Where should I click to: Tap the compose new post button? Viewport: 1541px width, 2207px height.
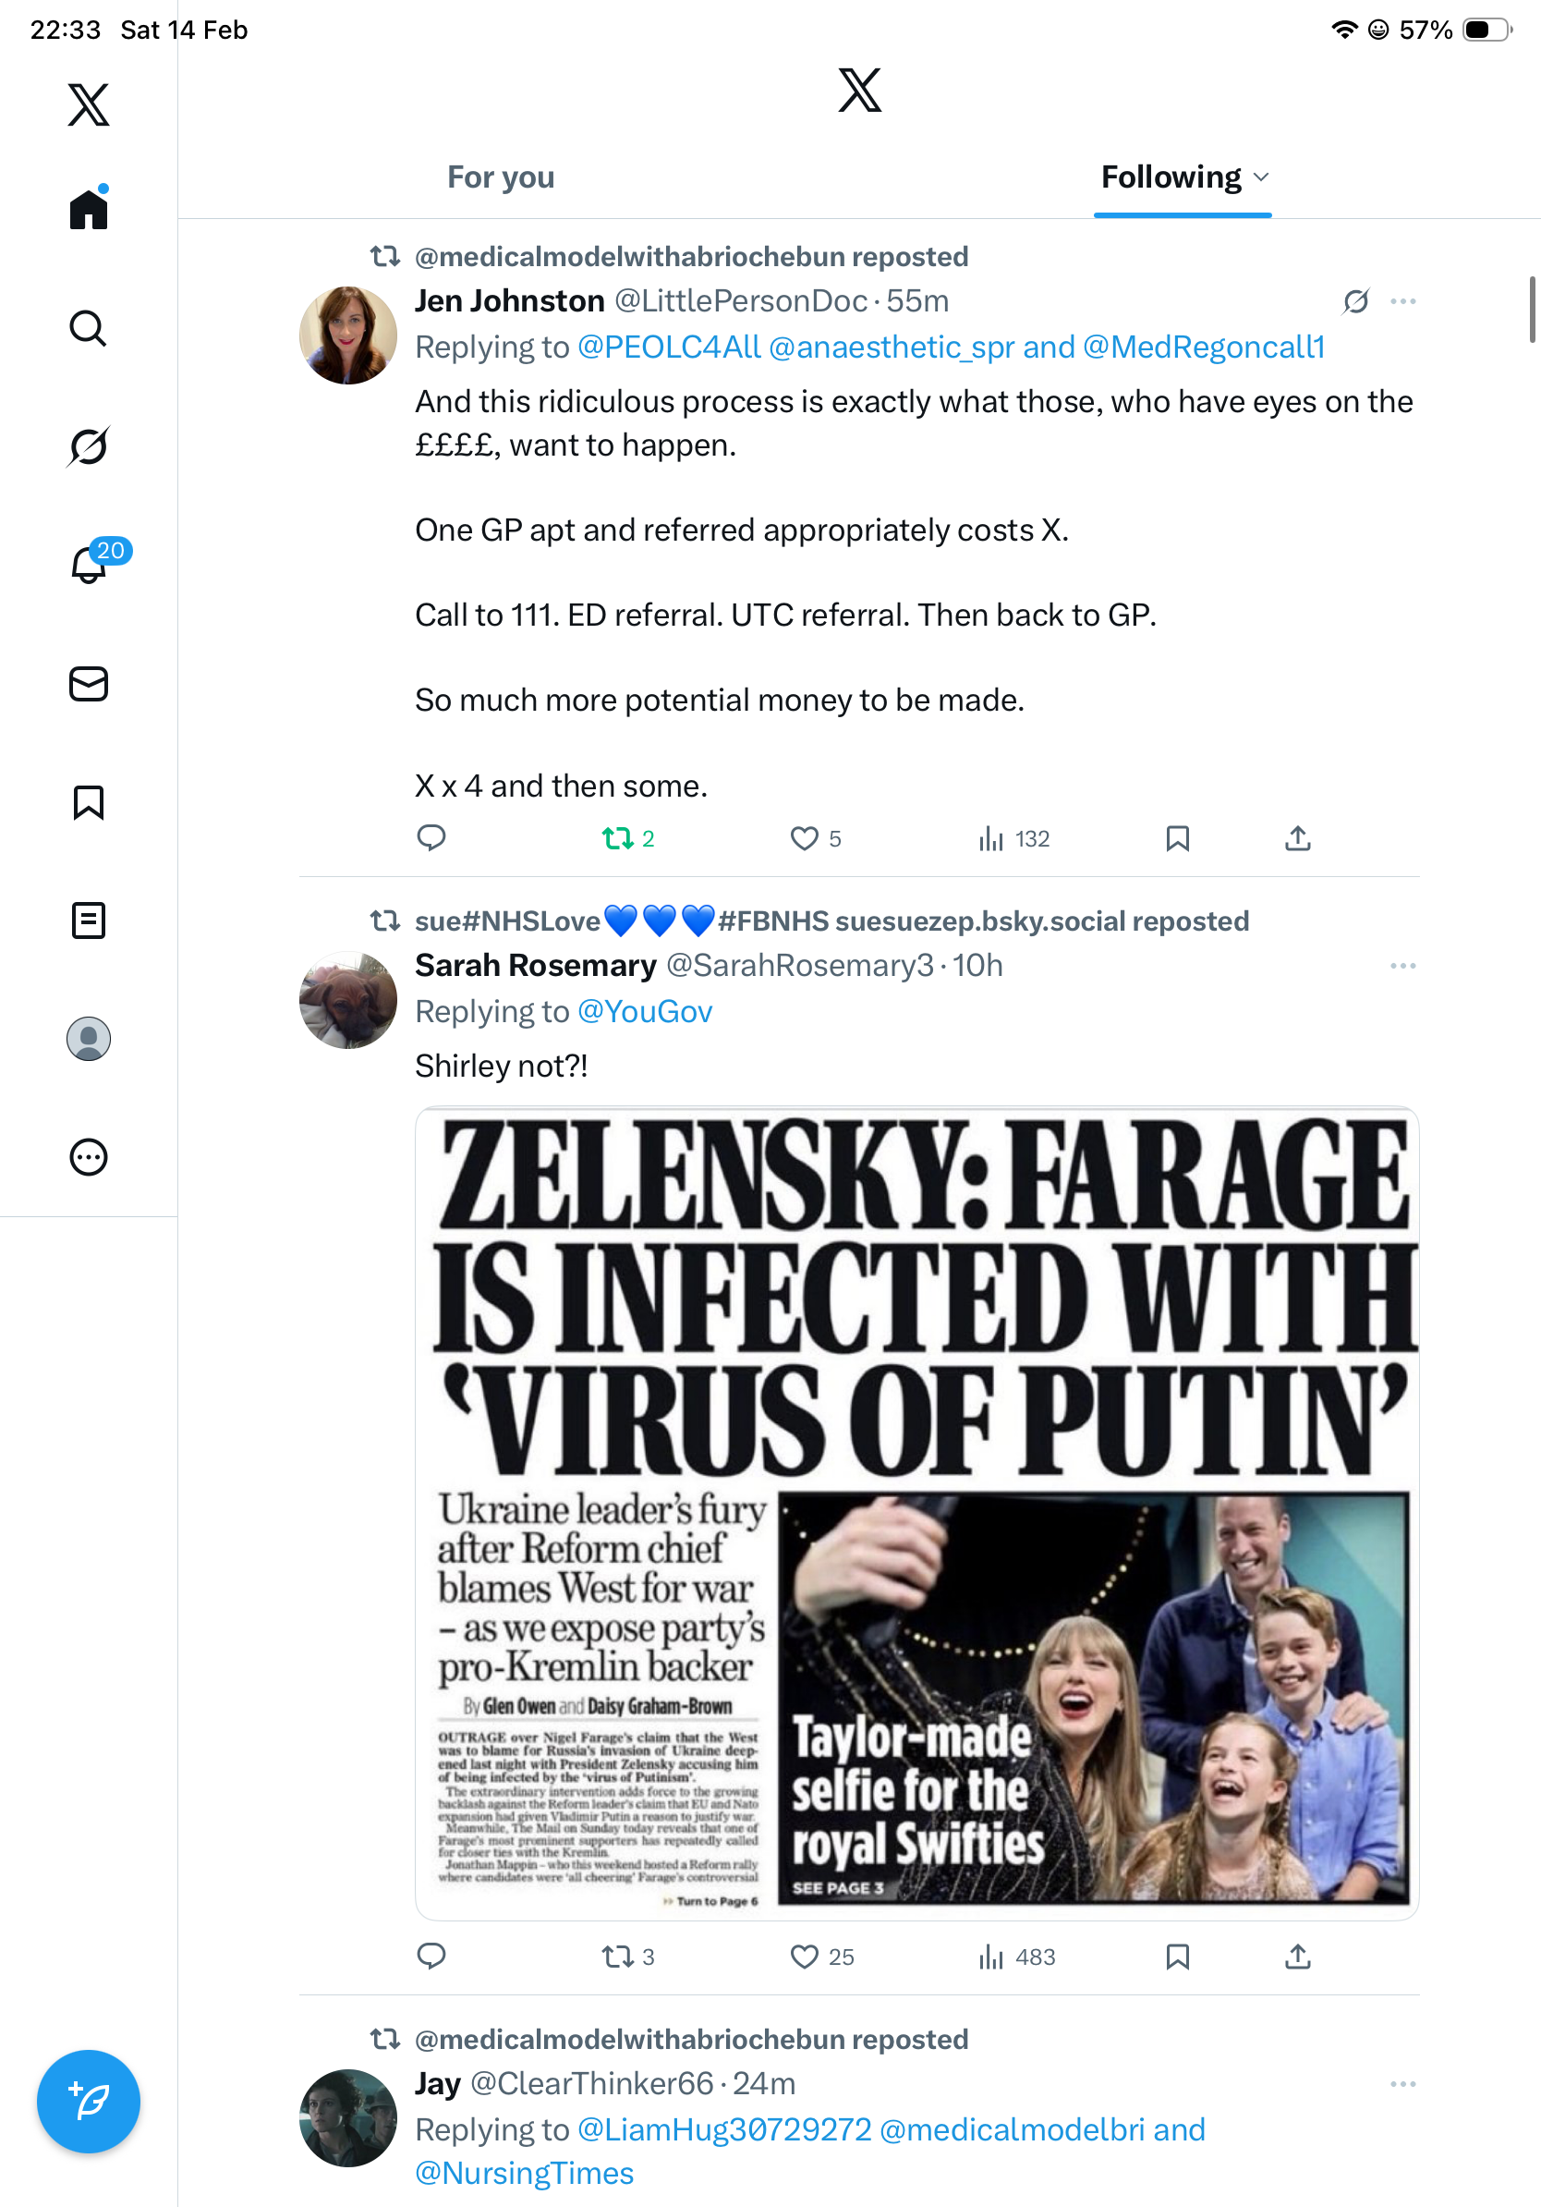point(89,2102)
